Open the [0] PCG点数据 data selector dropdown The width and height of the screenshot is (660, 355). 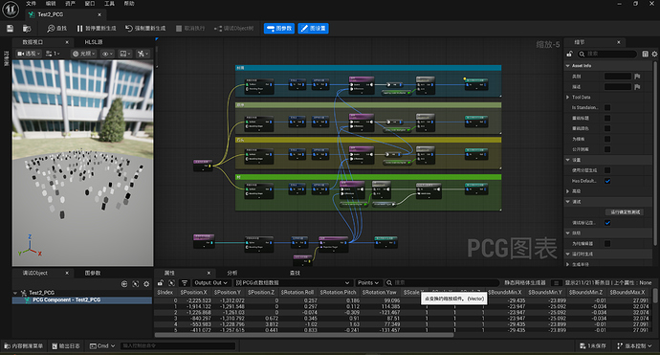(293, 282)
